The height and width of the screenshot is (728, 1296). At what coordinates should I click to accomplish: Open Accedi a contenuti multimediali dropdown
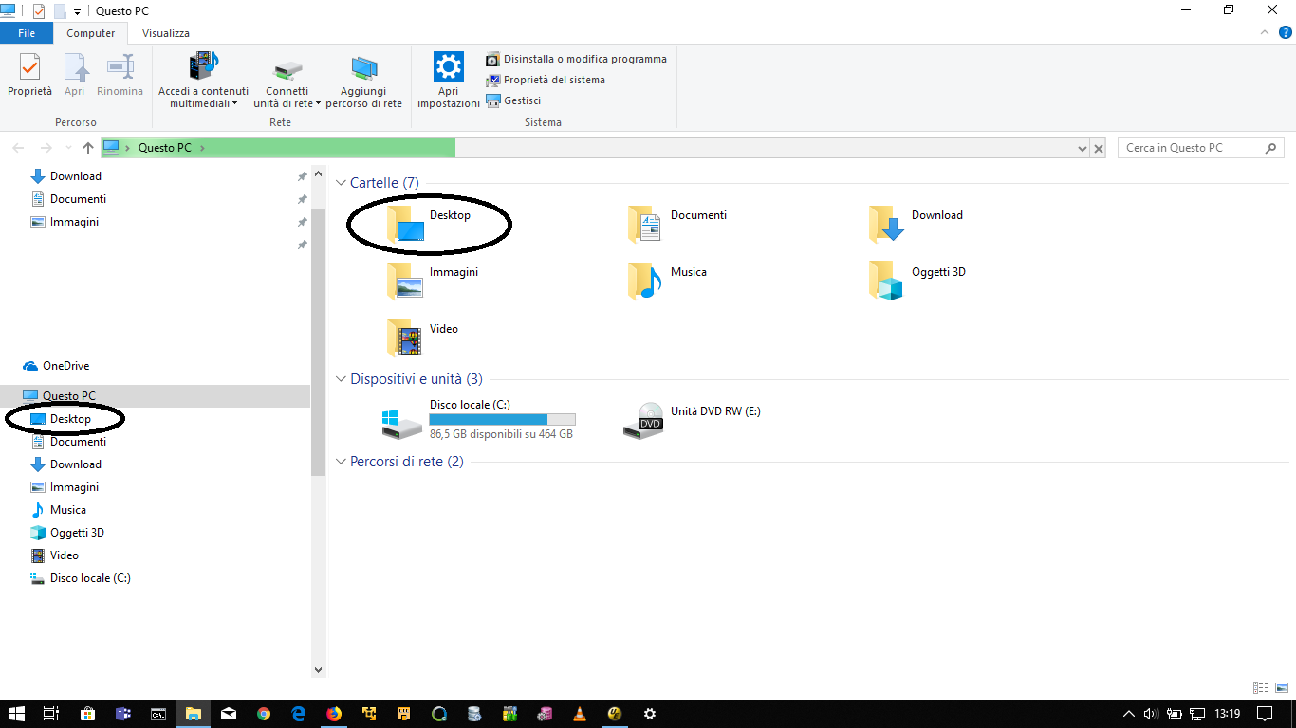pos(203,98)
